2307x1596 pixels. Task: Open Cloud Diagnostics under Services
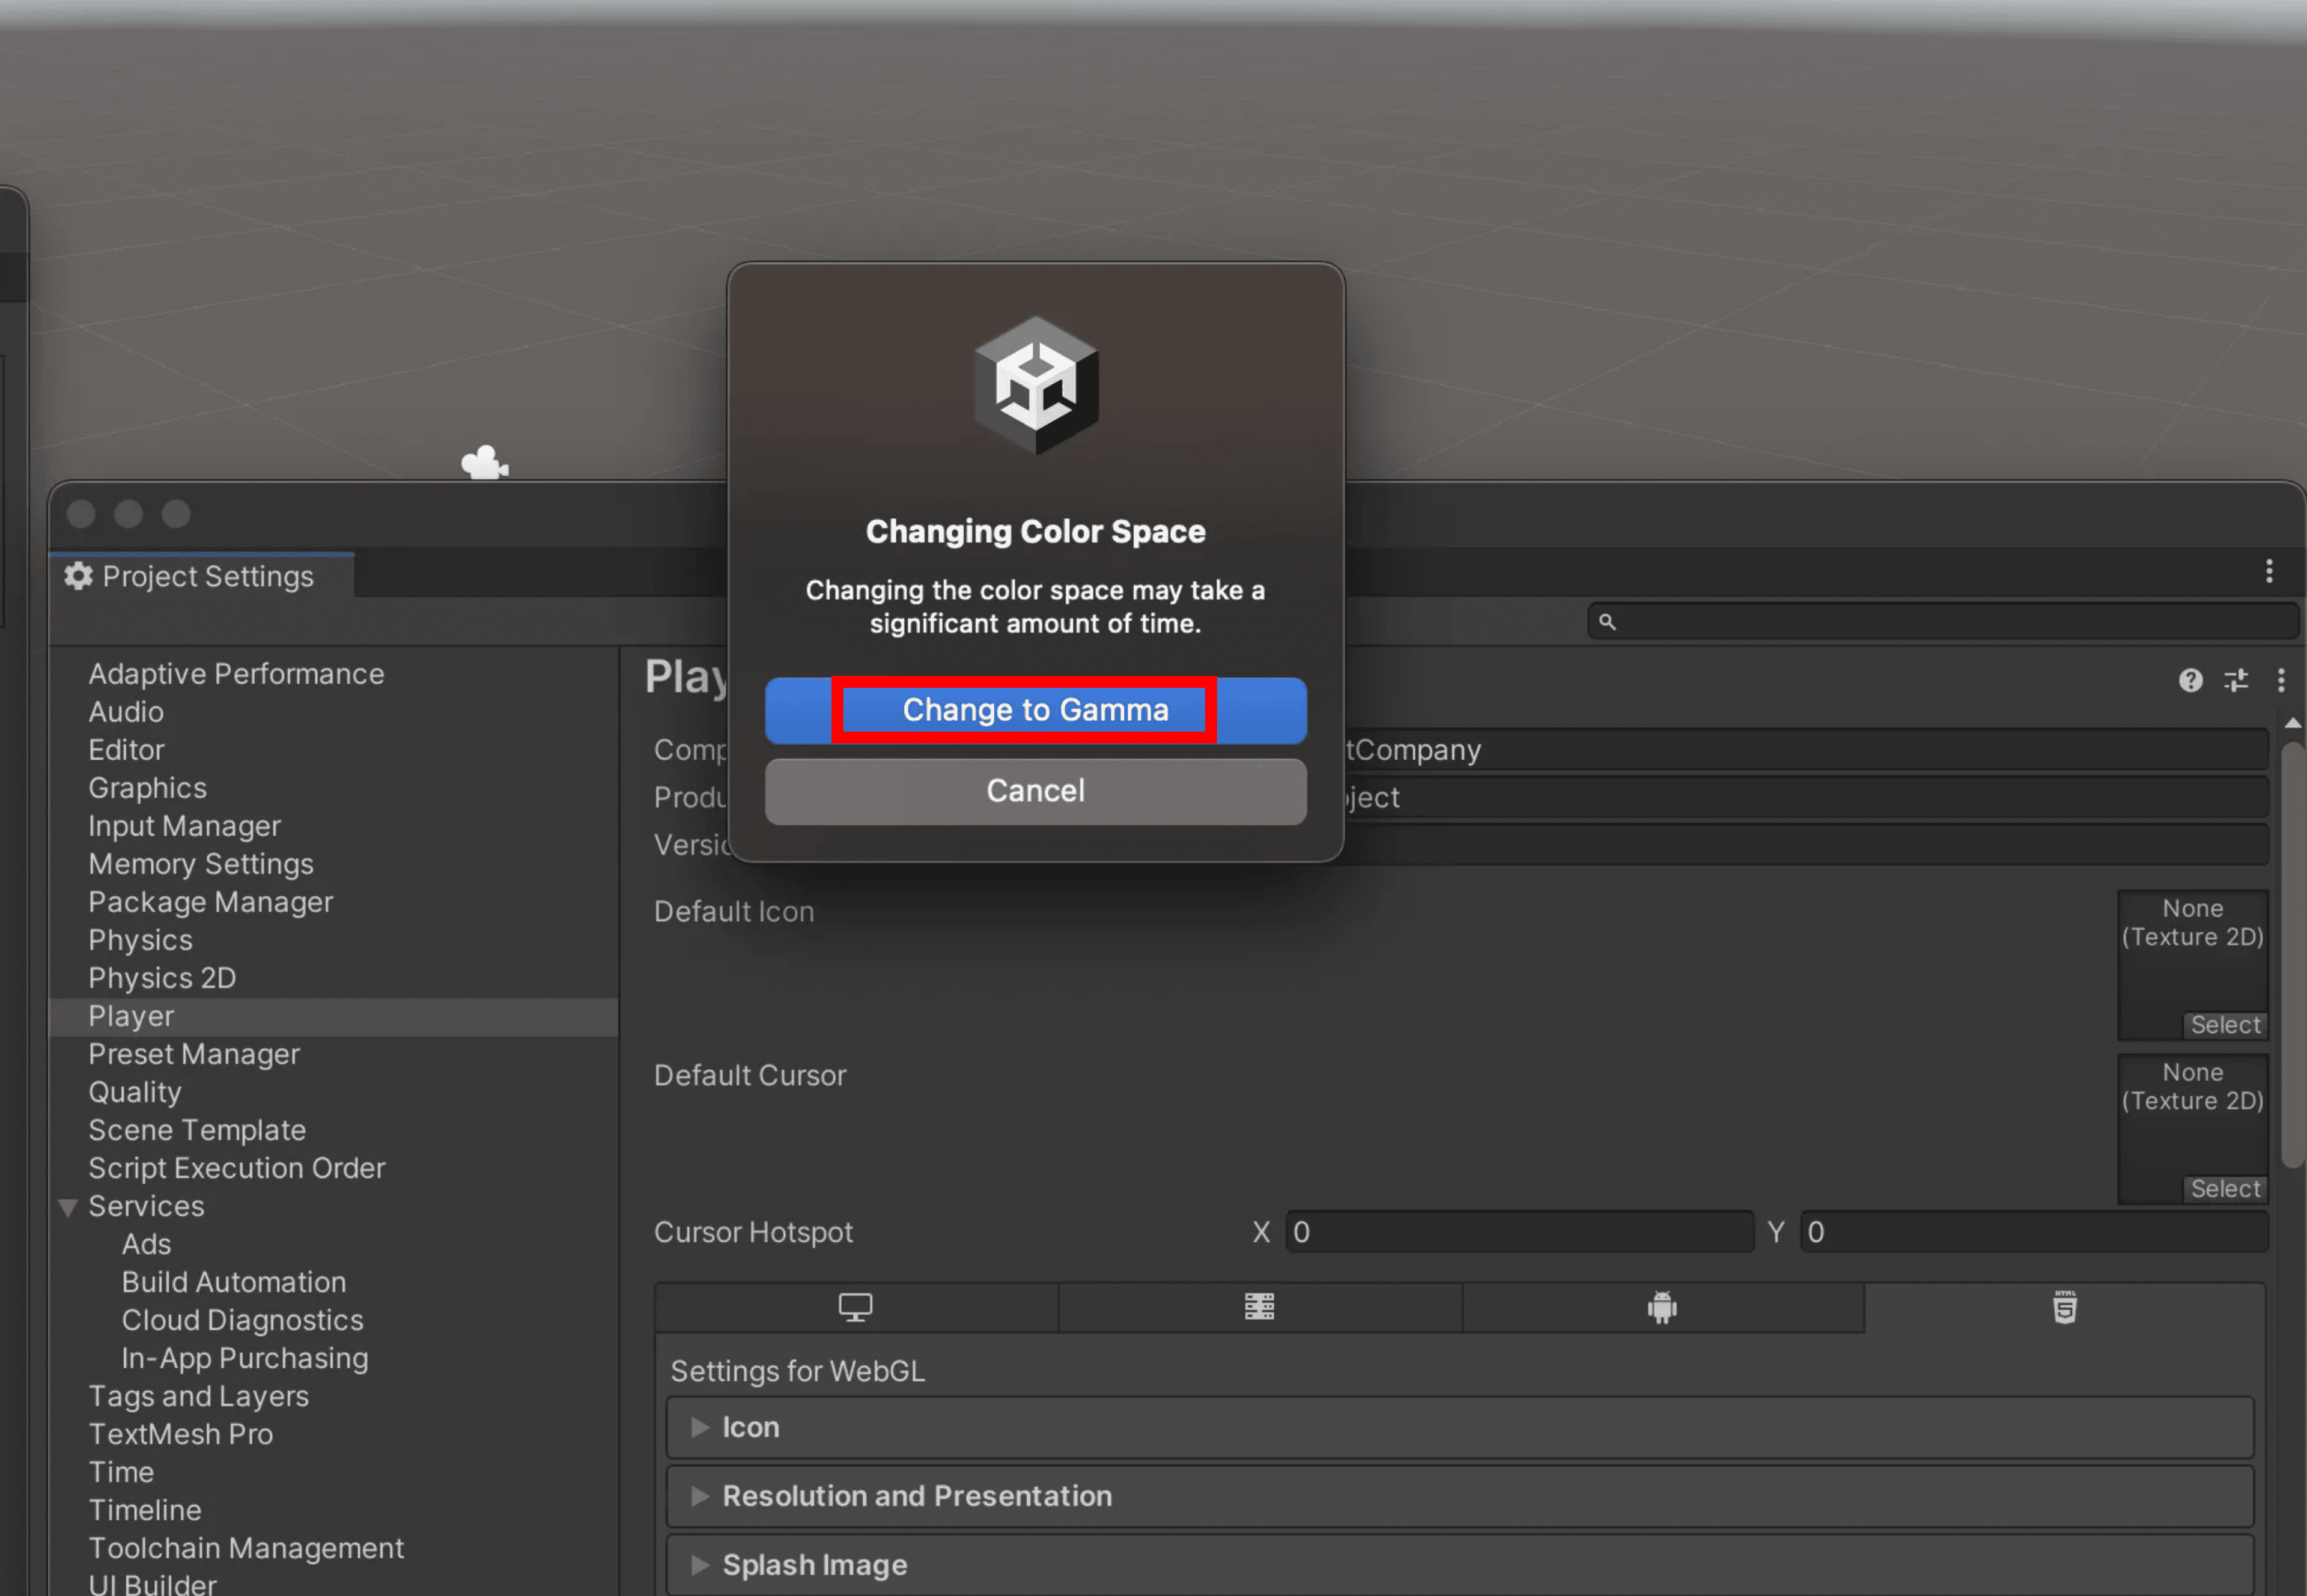click(x=242, y=1320)
